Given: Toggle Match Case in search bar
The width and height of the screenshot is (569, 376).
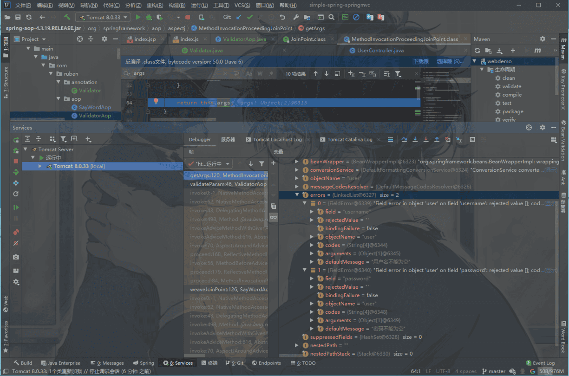Looking at the screenshot, I should point(249,74).
